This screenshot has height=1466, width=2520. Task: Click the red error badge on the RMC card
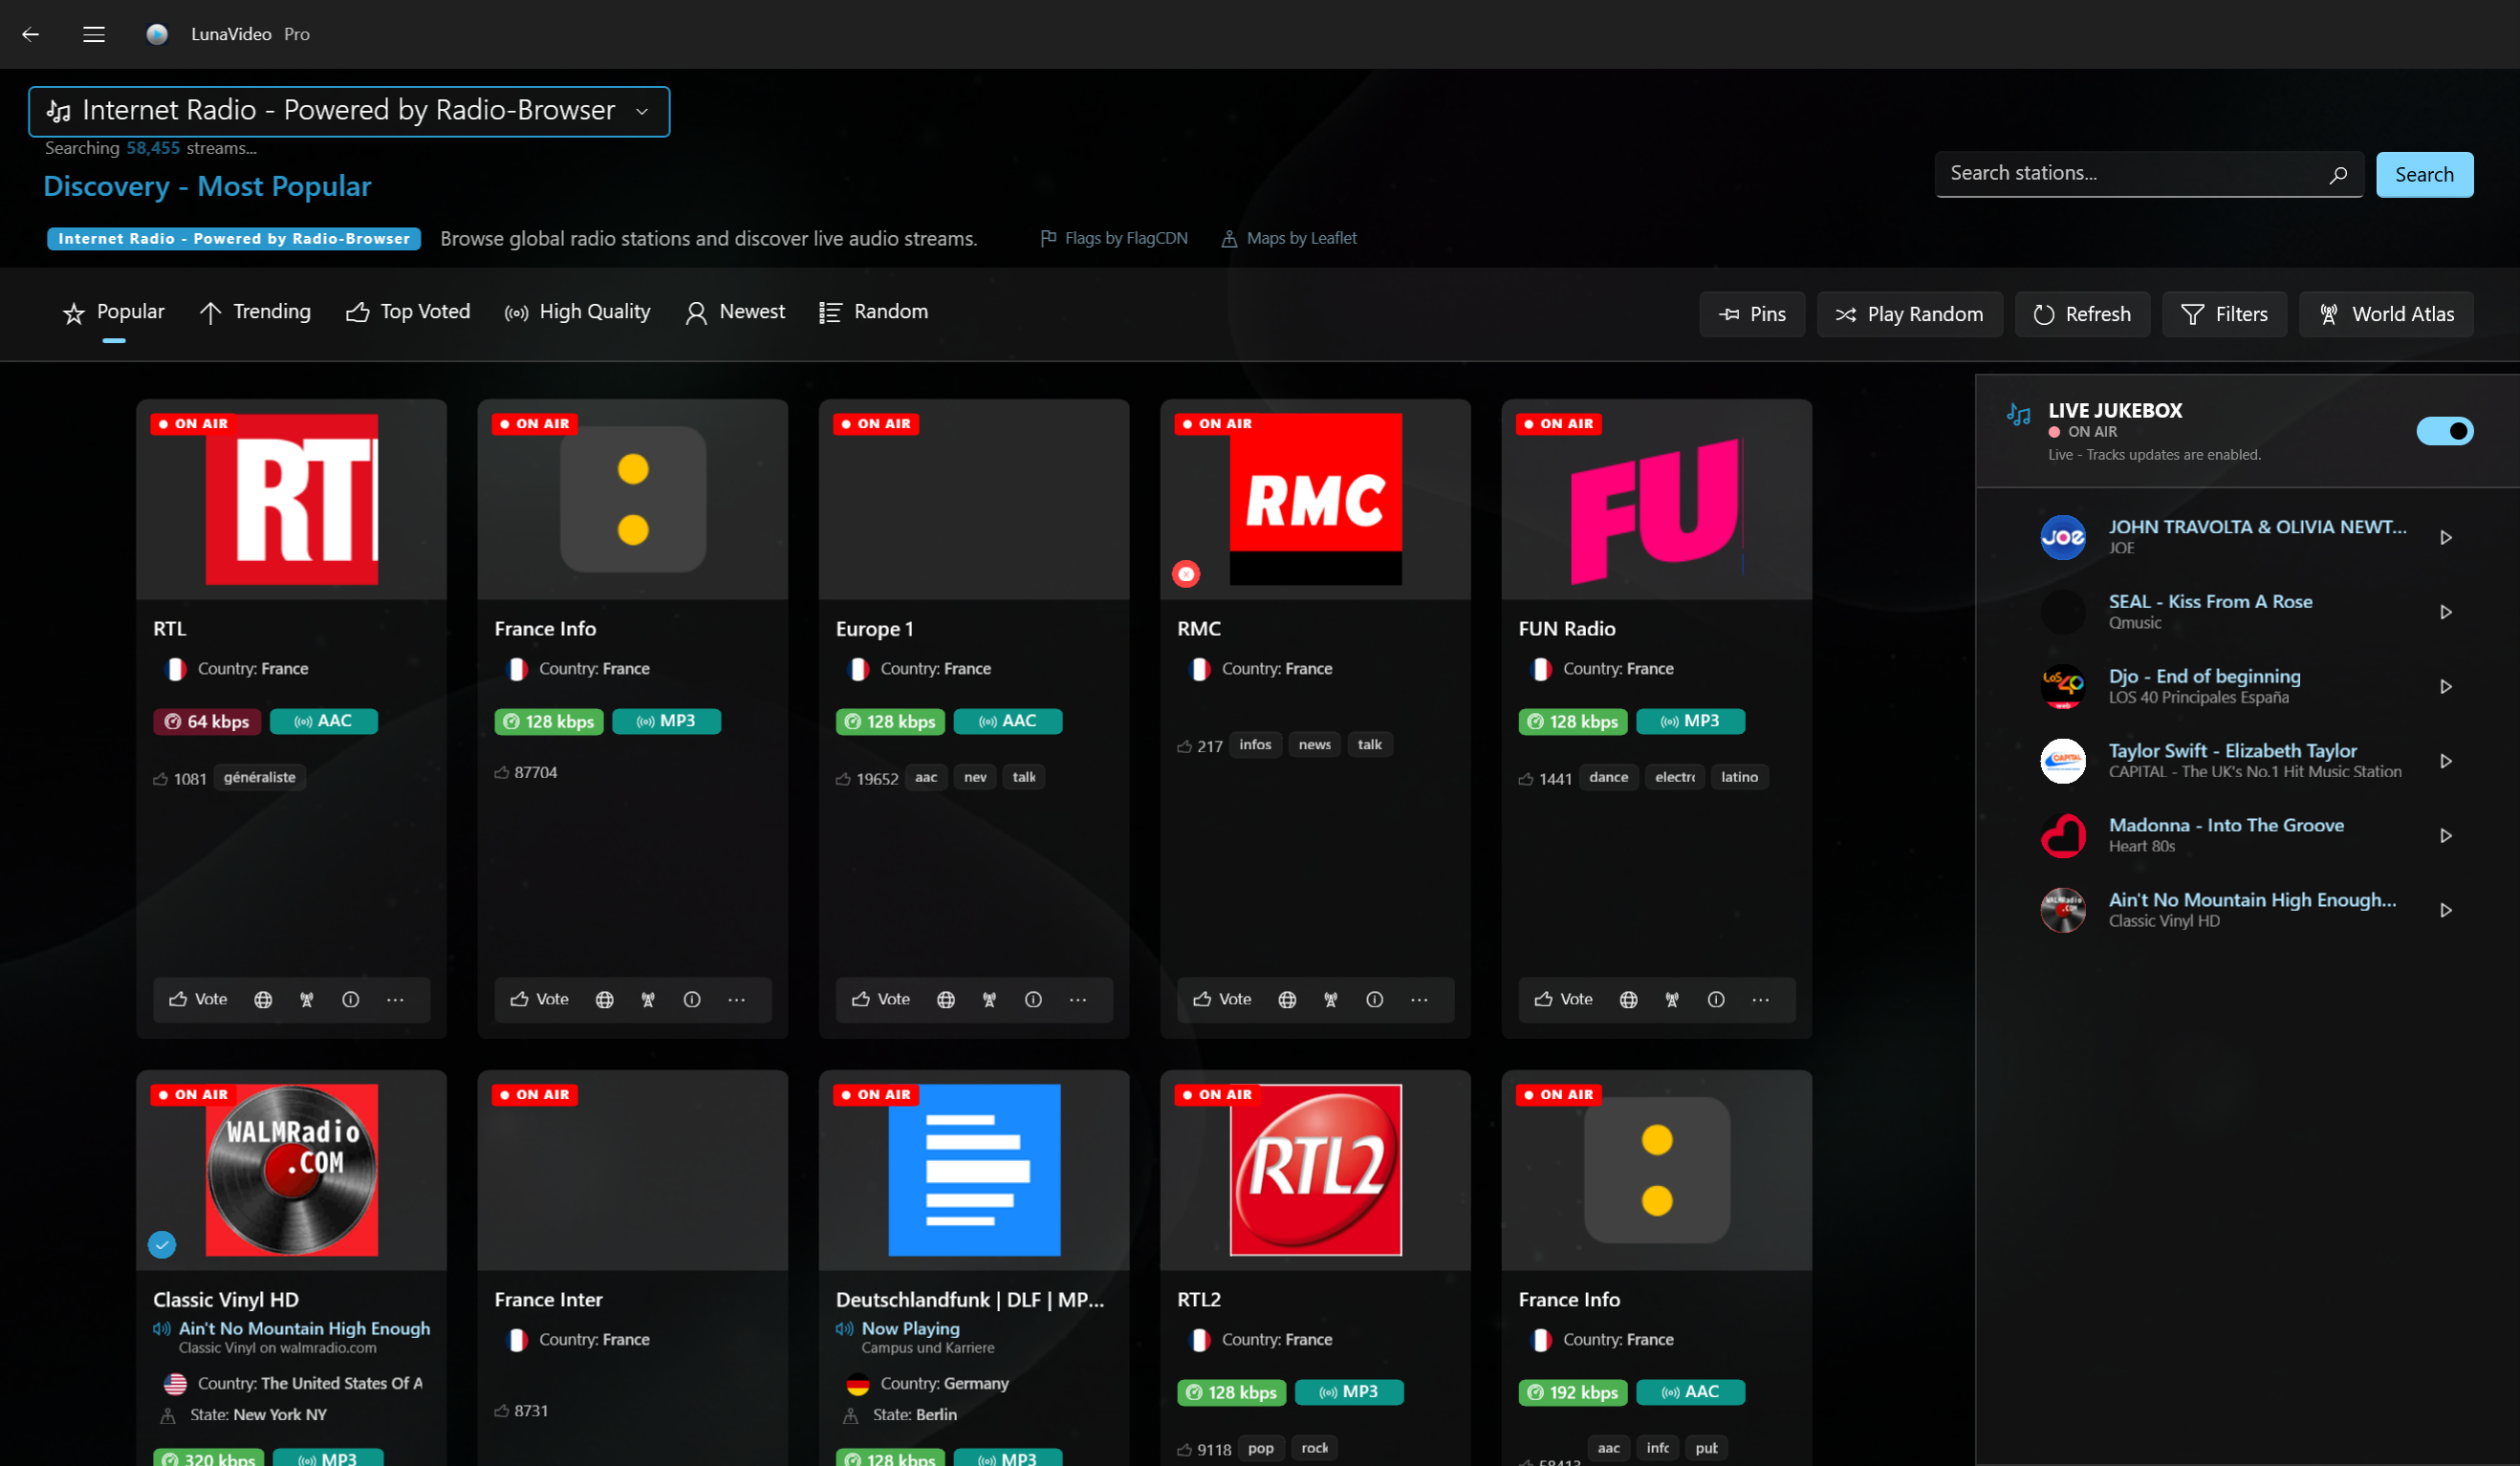[1186, 574]
